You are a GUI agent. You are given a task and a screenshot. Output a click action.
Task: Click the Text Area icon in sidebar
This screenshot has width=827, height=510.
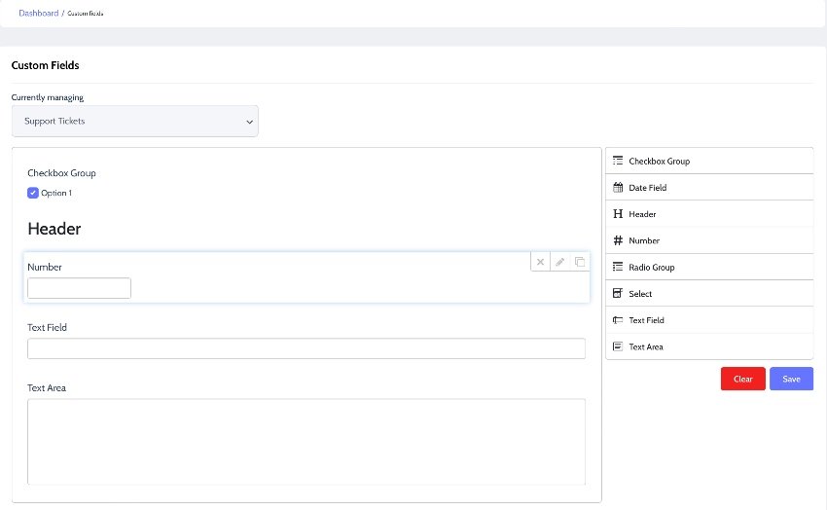point(618,346)
